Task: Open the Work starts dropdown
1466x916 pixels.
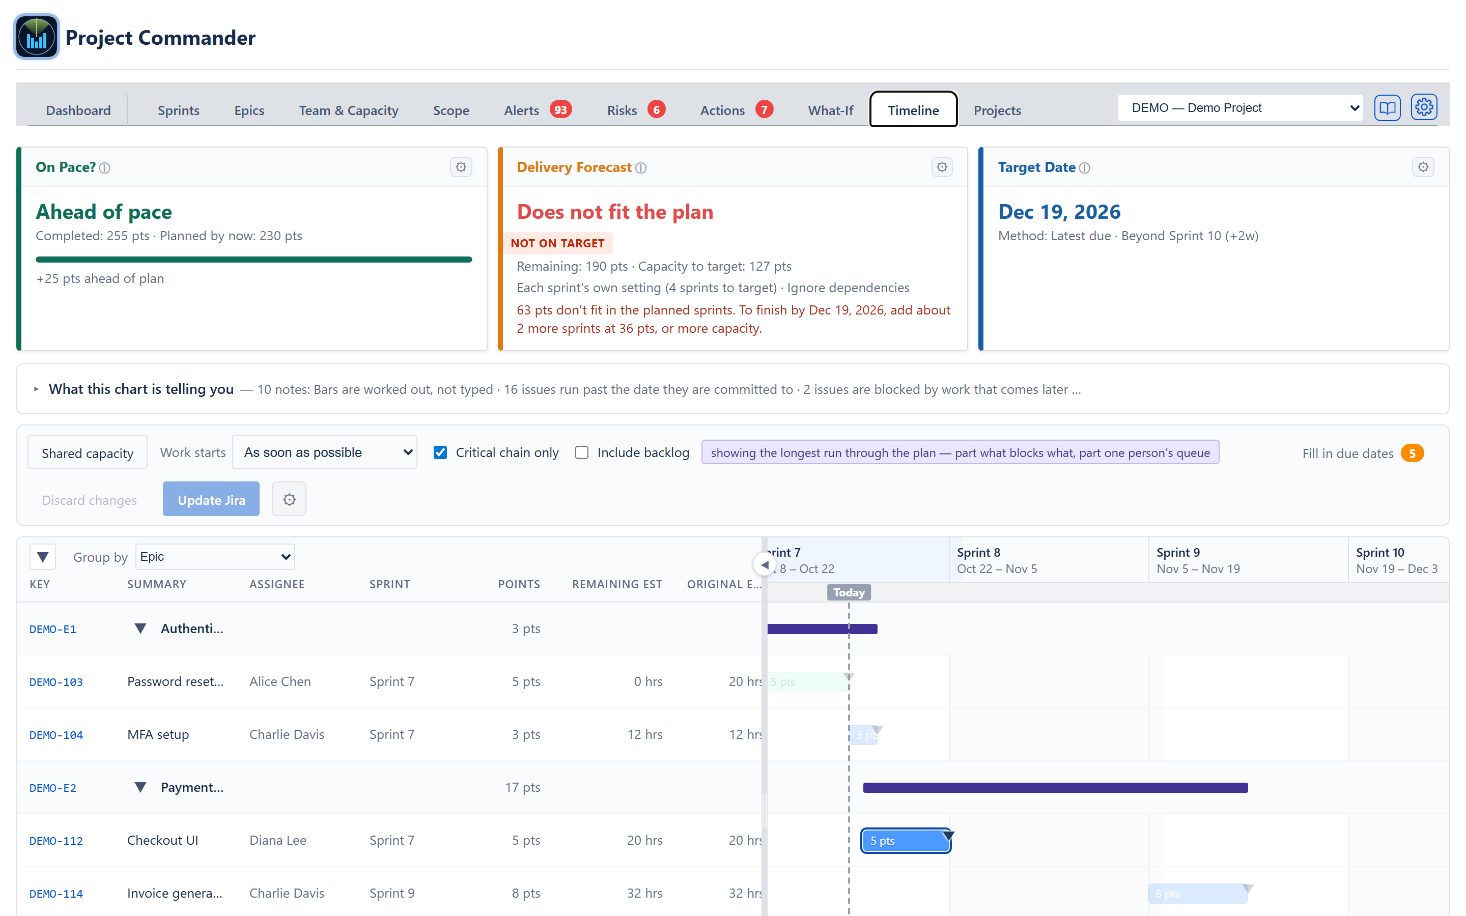Action: (x=325, y=452)
